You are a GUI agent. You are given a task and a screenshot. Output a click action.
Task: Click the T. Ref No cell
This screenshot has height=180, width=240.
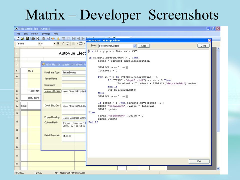(x=33, y=91)
